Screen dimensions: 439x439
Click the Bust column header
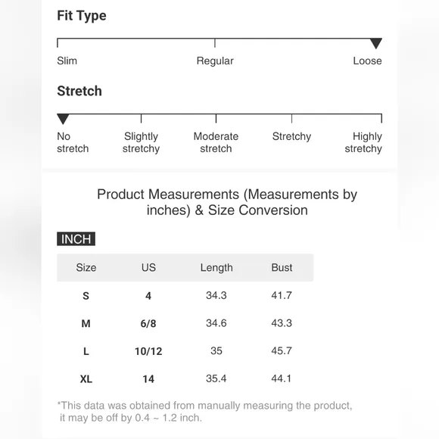pos(282,268)
